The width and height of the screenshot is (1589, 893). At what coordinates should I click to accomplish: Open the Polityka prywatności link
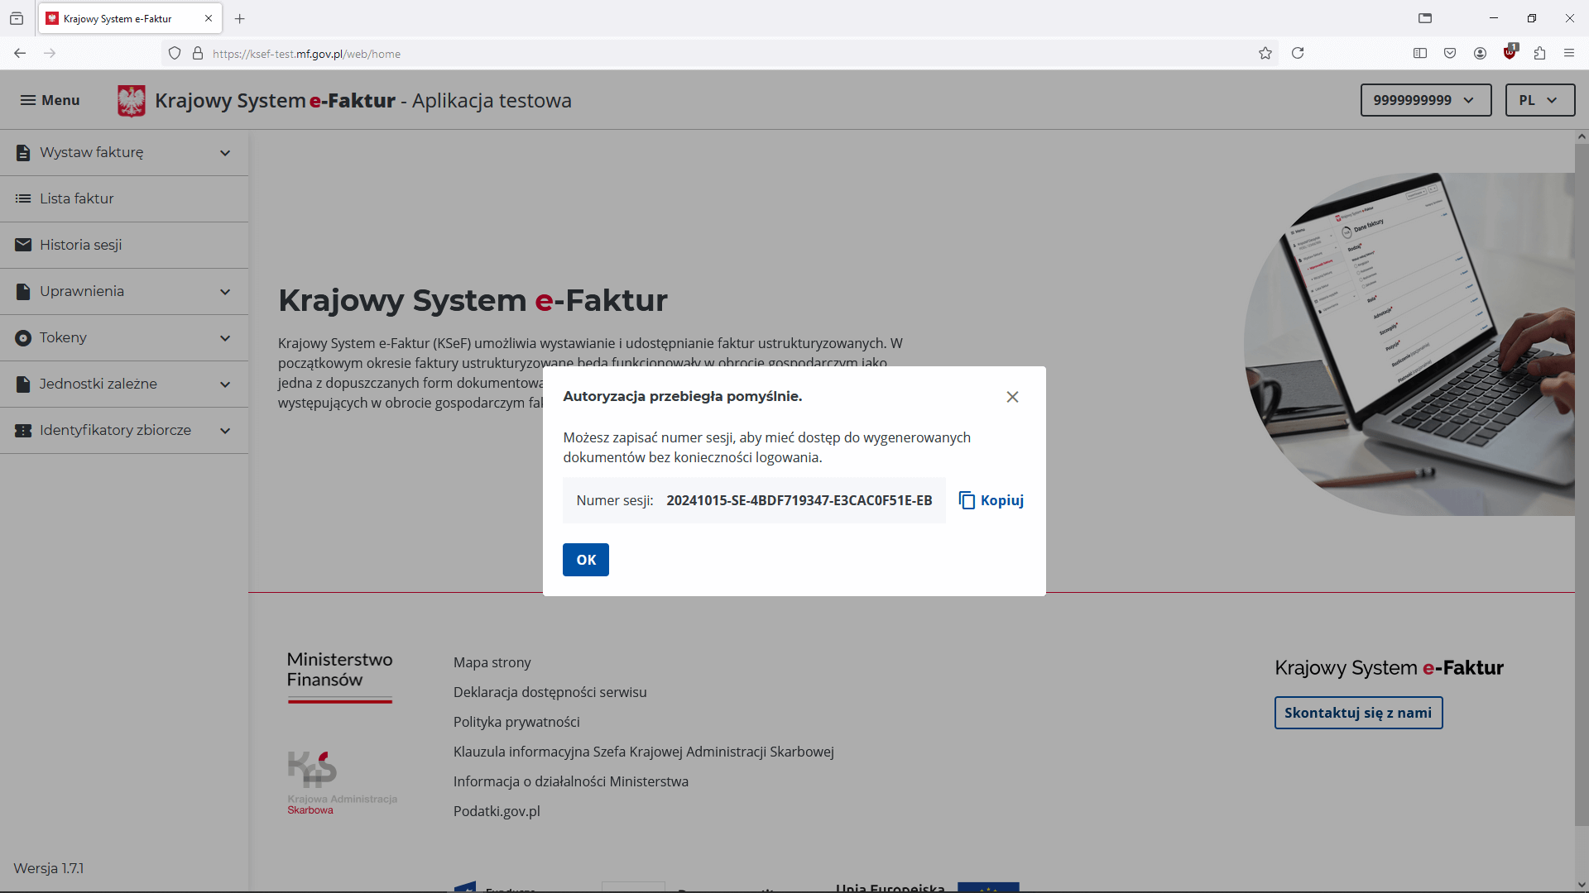[516, 722]
